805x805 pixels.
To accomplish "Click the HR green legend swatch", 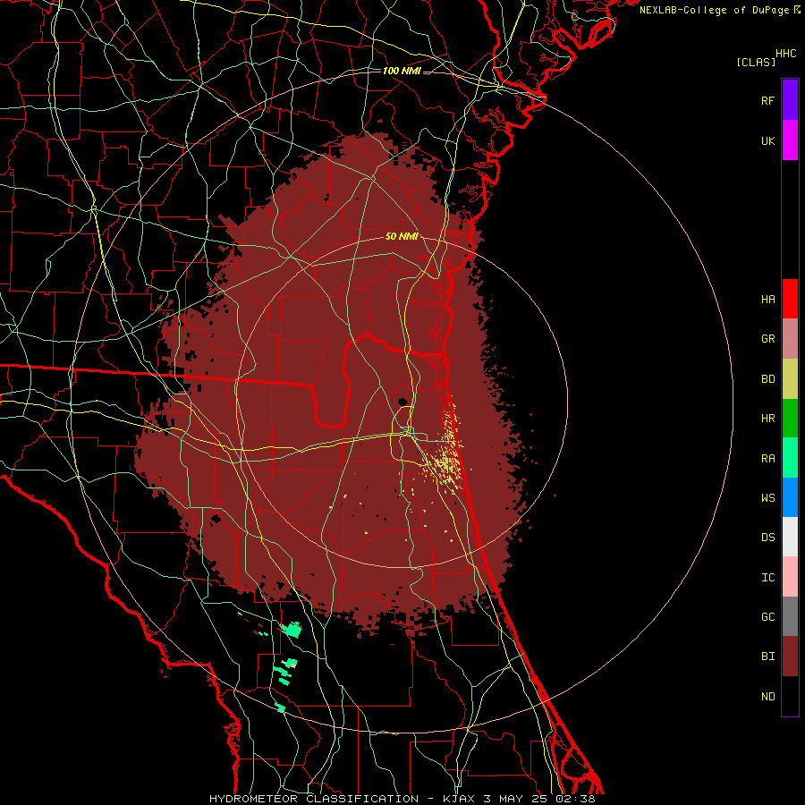I will pos(790,419).
